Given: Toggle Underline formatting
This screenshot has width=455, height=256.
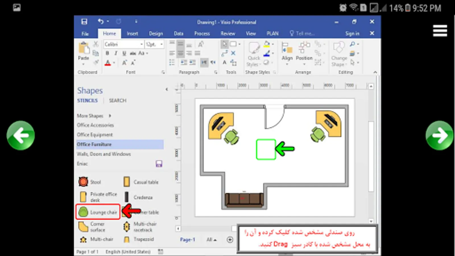Looking at the screenshot, I should pyautogui.click(x=124, y=53).
